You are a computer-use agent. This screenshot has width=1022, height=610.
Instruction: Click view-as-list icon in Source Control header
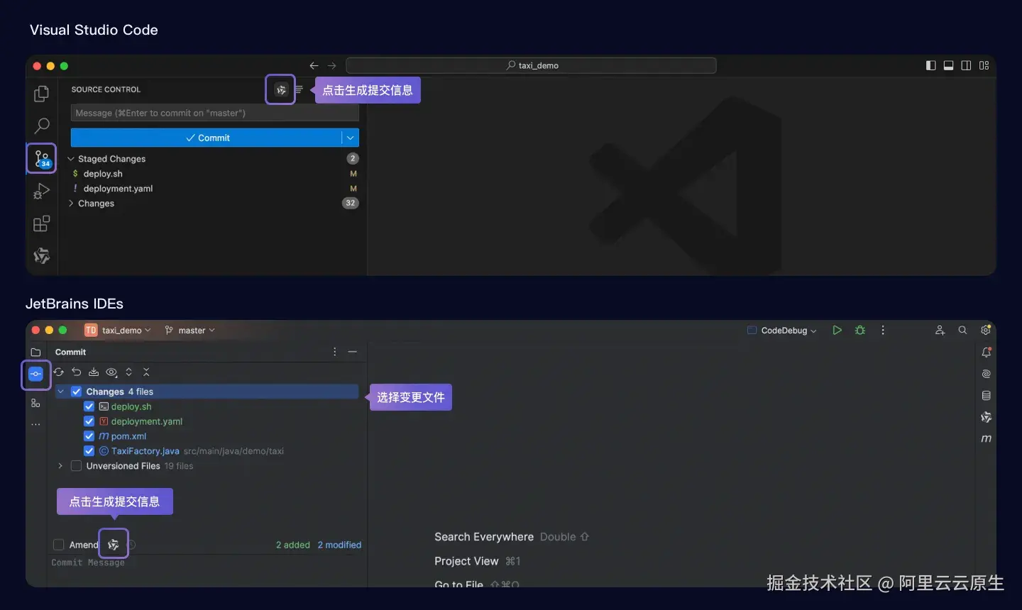(299, 89)
